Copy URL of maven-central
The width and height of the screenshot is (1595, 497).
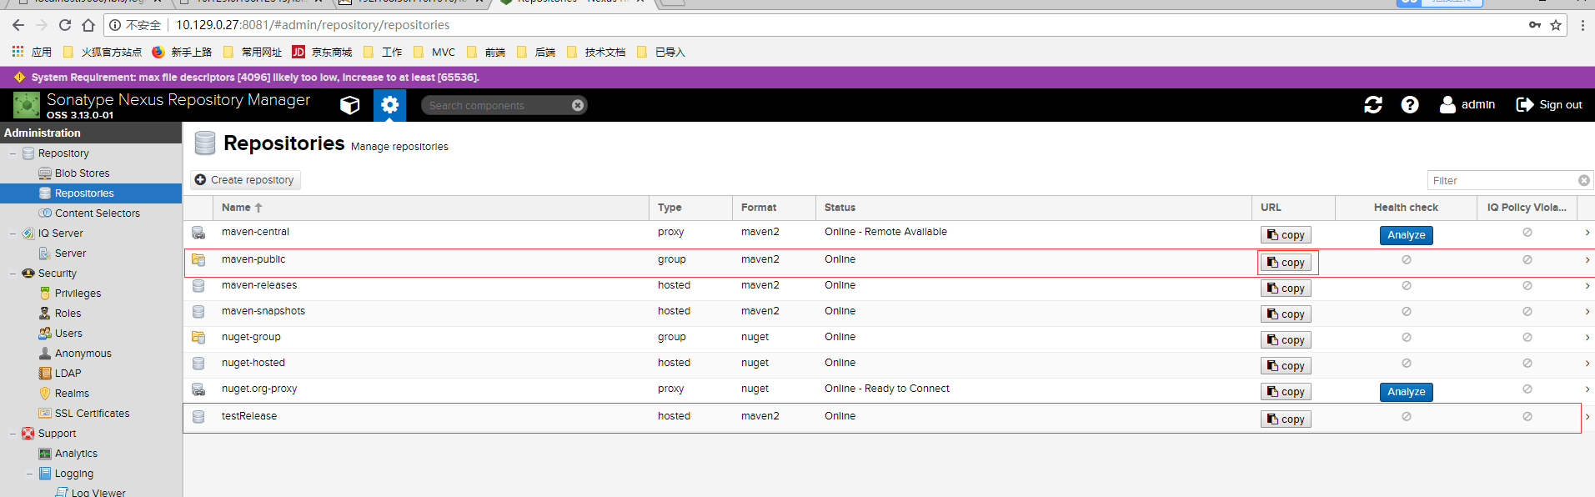[x=1286, y=235]
